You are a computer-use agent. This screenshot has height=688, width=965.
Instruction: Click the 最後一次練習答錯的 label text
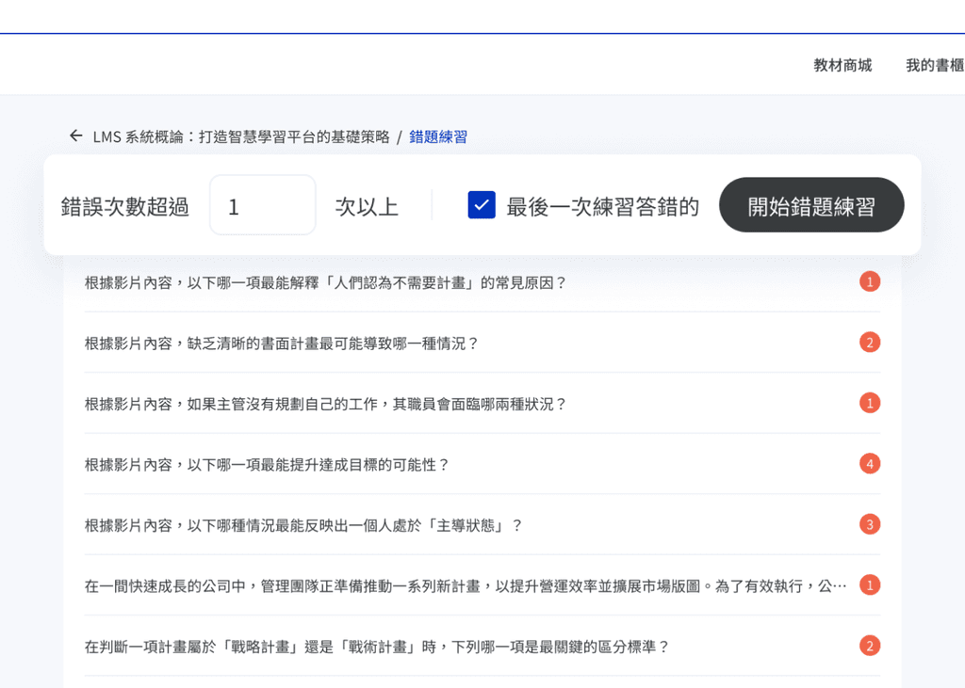coord(602,206)
